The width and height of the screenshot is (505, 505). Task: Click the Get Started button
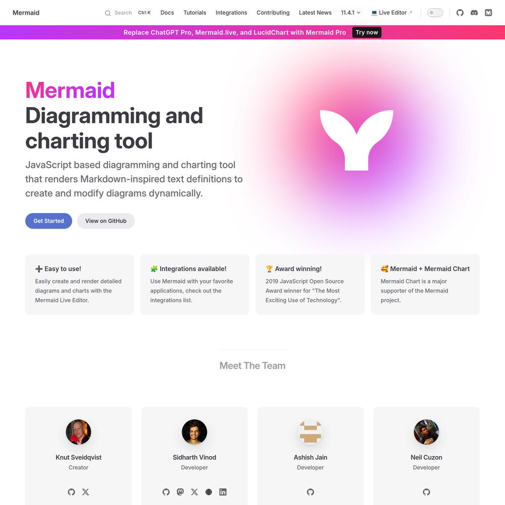click(x=48, y=221)
